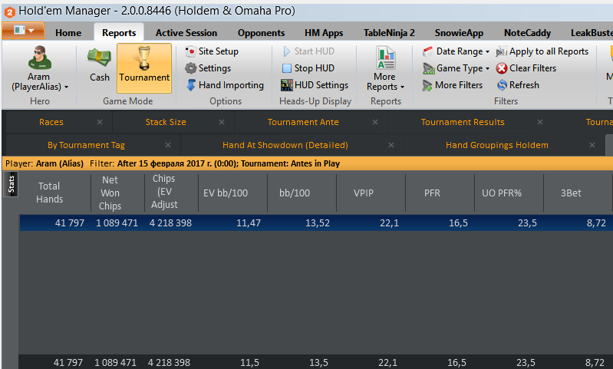Open the Home ribbon tab
Image resolution: width=613 pixels, height=369 pixels.
click(x=68, y=33)
